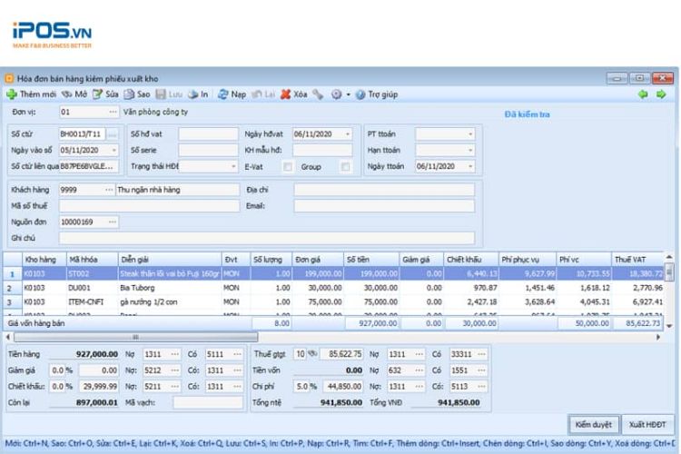Click the Xuất HĐĐT button
Screen dimensions: 681x454
[x=648, y=424]
